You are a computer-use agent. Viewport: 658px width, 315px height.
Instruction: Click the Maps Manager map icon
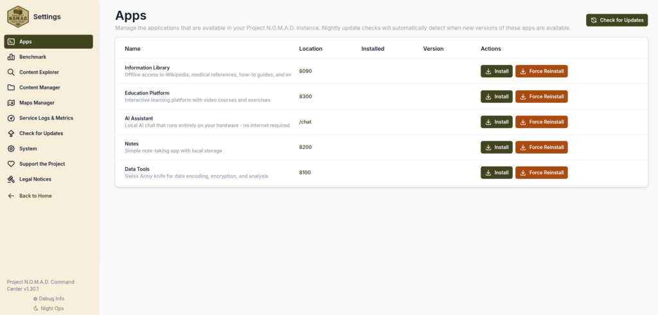click(x=12, y=102)
